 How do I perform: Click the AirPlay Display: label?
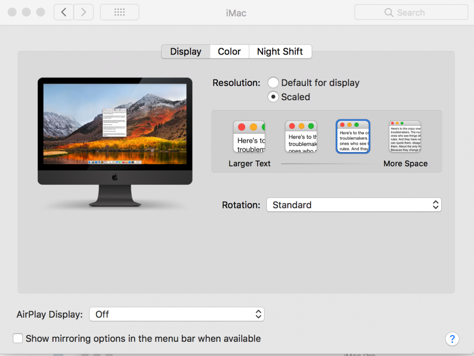(50, 314)
